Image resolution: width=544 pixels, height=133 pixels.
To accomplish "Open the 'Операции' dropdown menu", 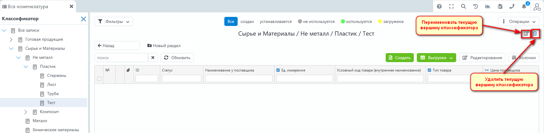I will (518, 21).
